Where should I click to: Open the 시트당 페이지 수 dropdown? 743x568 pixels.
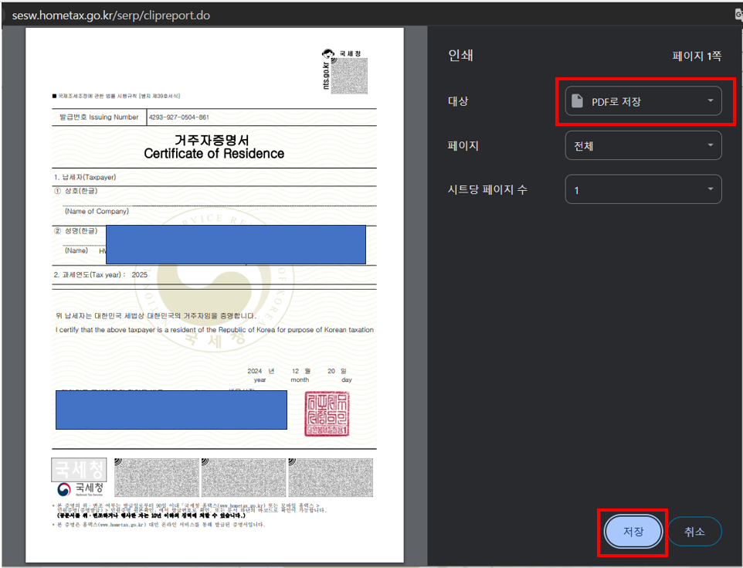[x=643, y=189]
